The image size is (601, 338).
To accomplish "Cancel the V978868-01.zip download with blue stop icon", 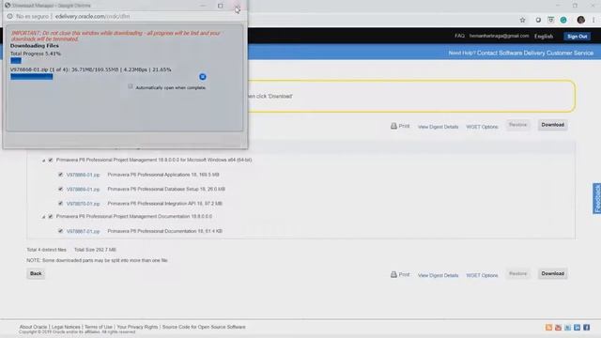I will [203, 77].
